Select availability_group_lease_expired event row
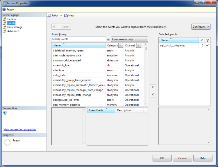Image resolution: width=218 pixels, height=167 pixels. coord(96,80)
